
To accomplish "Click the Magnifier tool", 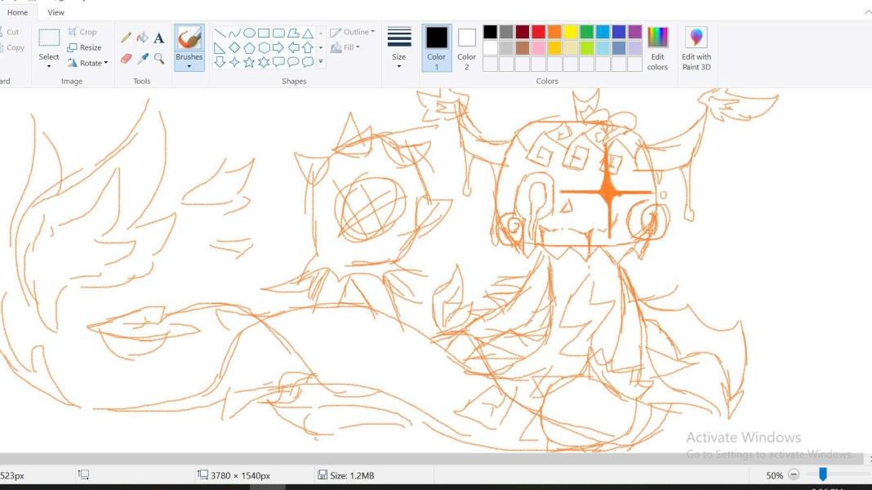I will [159, 58].
